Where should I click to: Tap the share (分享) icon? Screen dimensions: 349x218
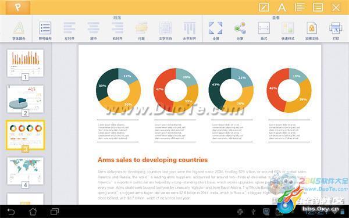tap(240, 30)
